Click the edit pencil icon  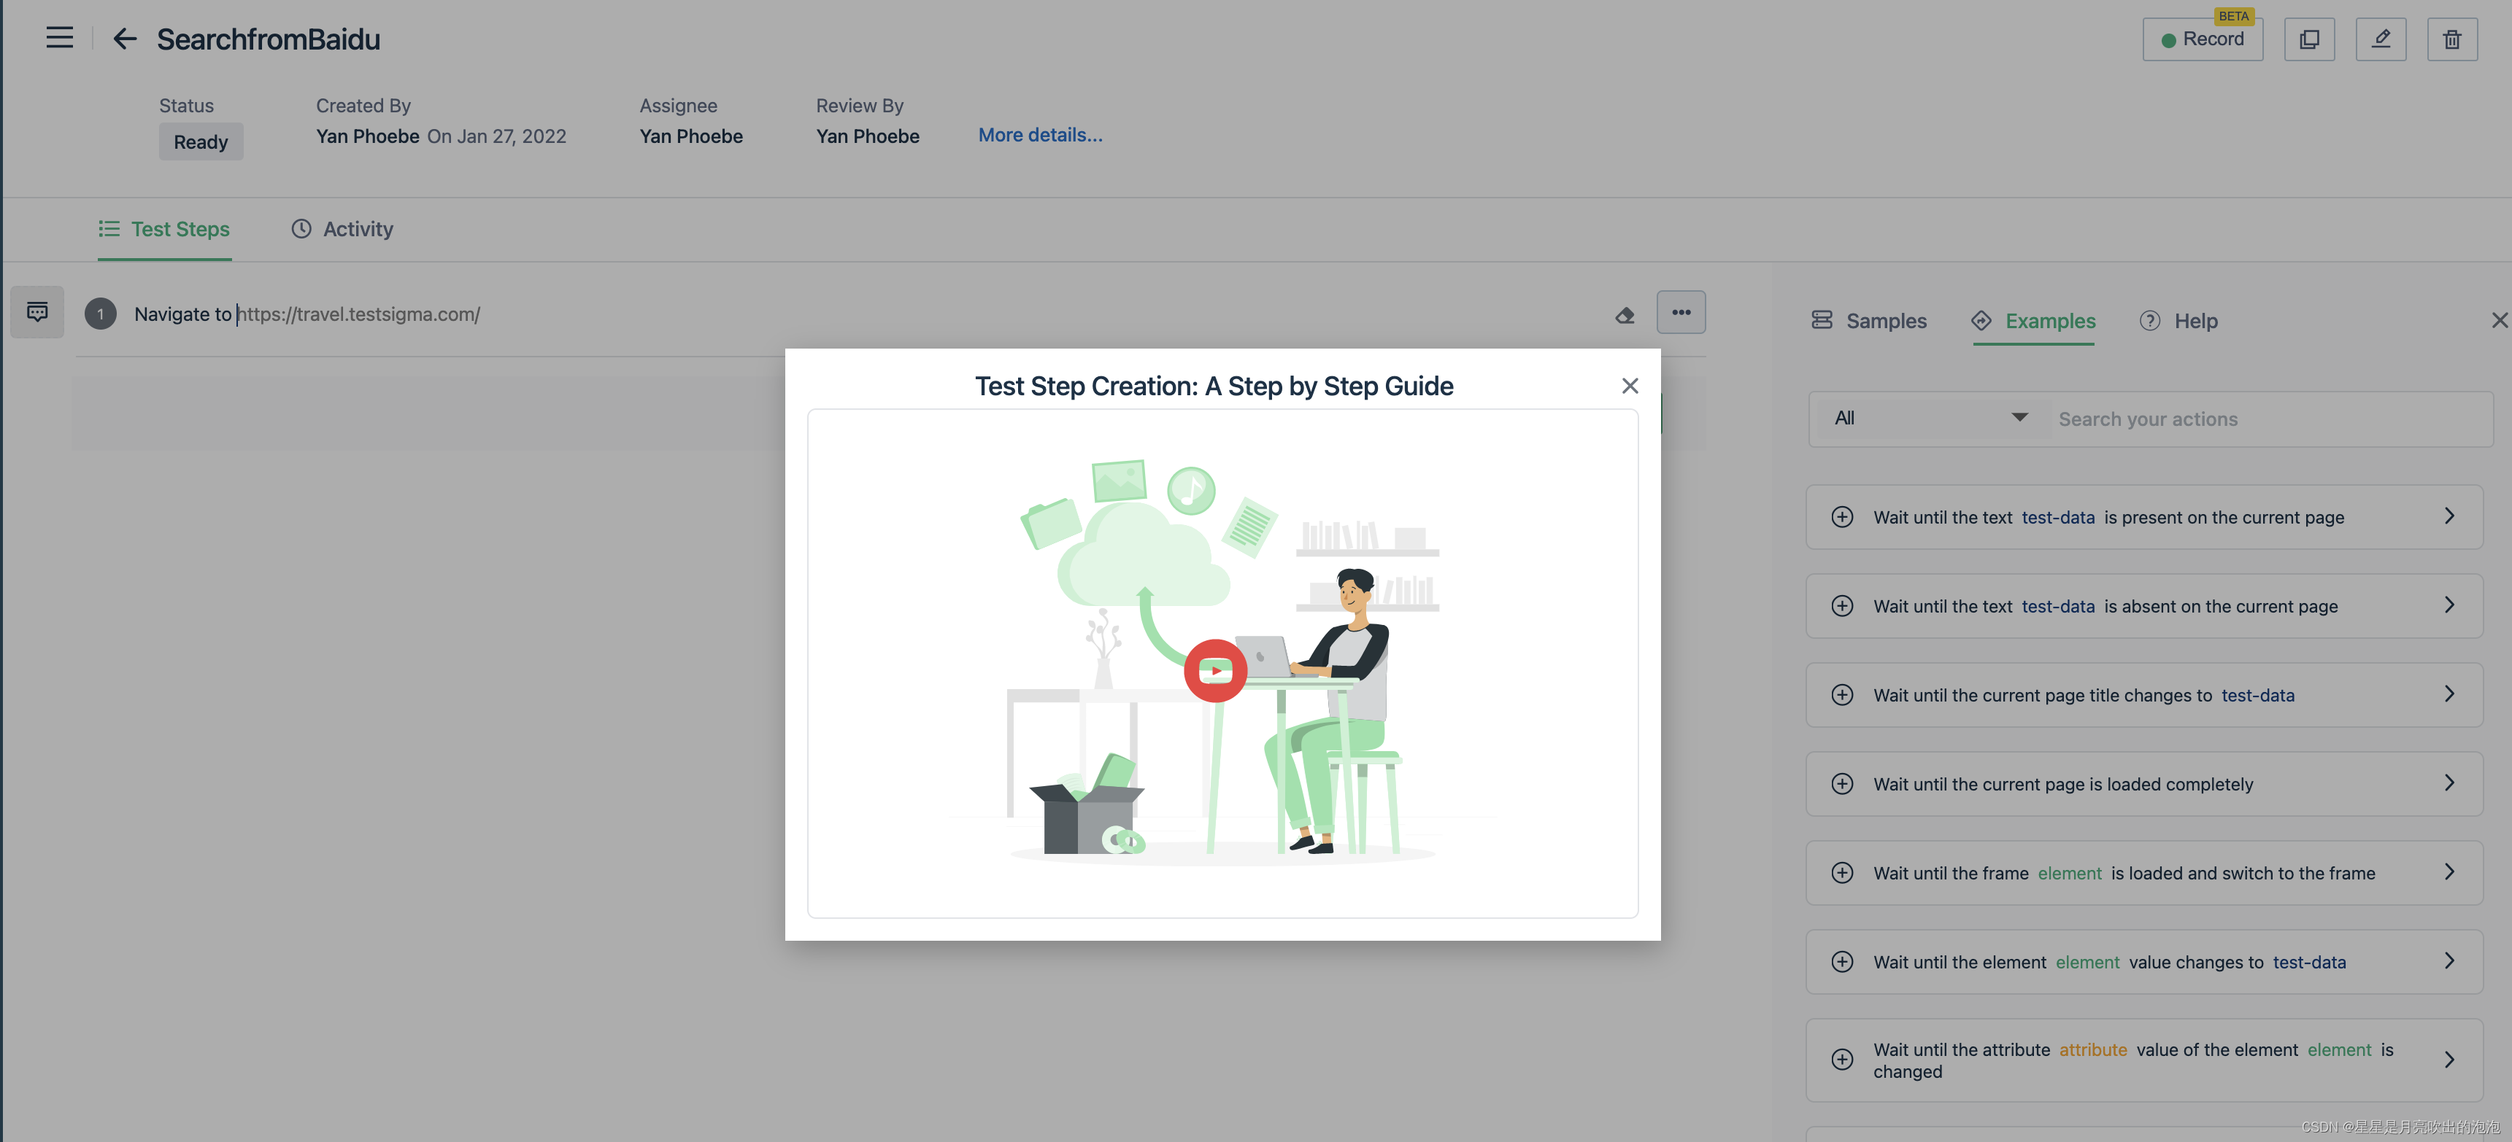click(x=2381, y=39)
